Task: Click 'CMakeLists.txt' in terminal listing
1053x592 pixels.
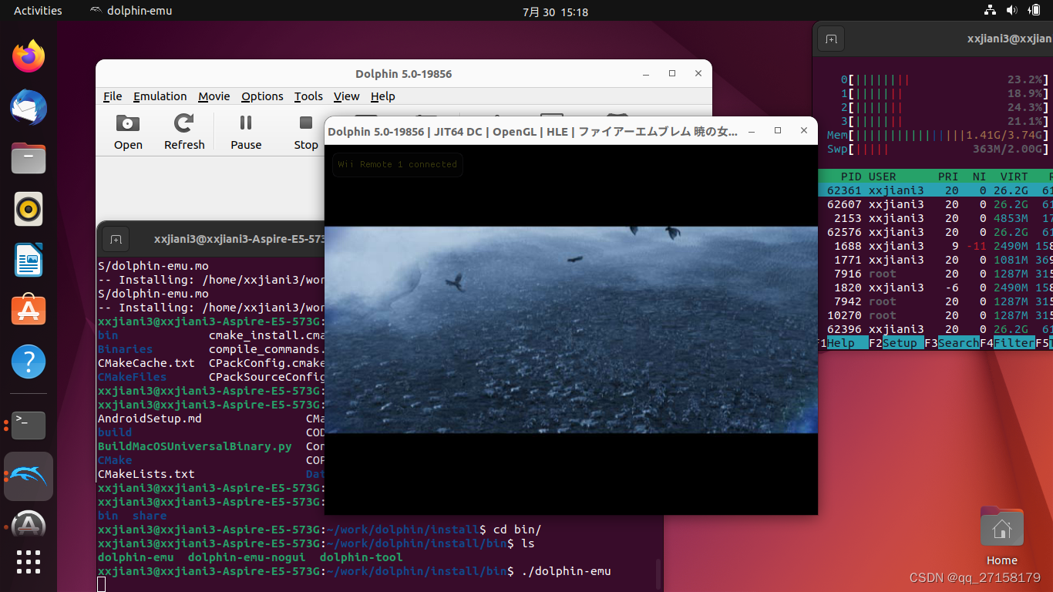Action: (146, 474)
